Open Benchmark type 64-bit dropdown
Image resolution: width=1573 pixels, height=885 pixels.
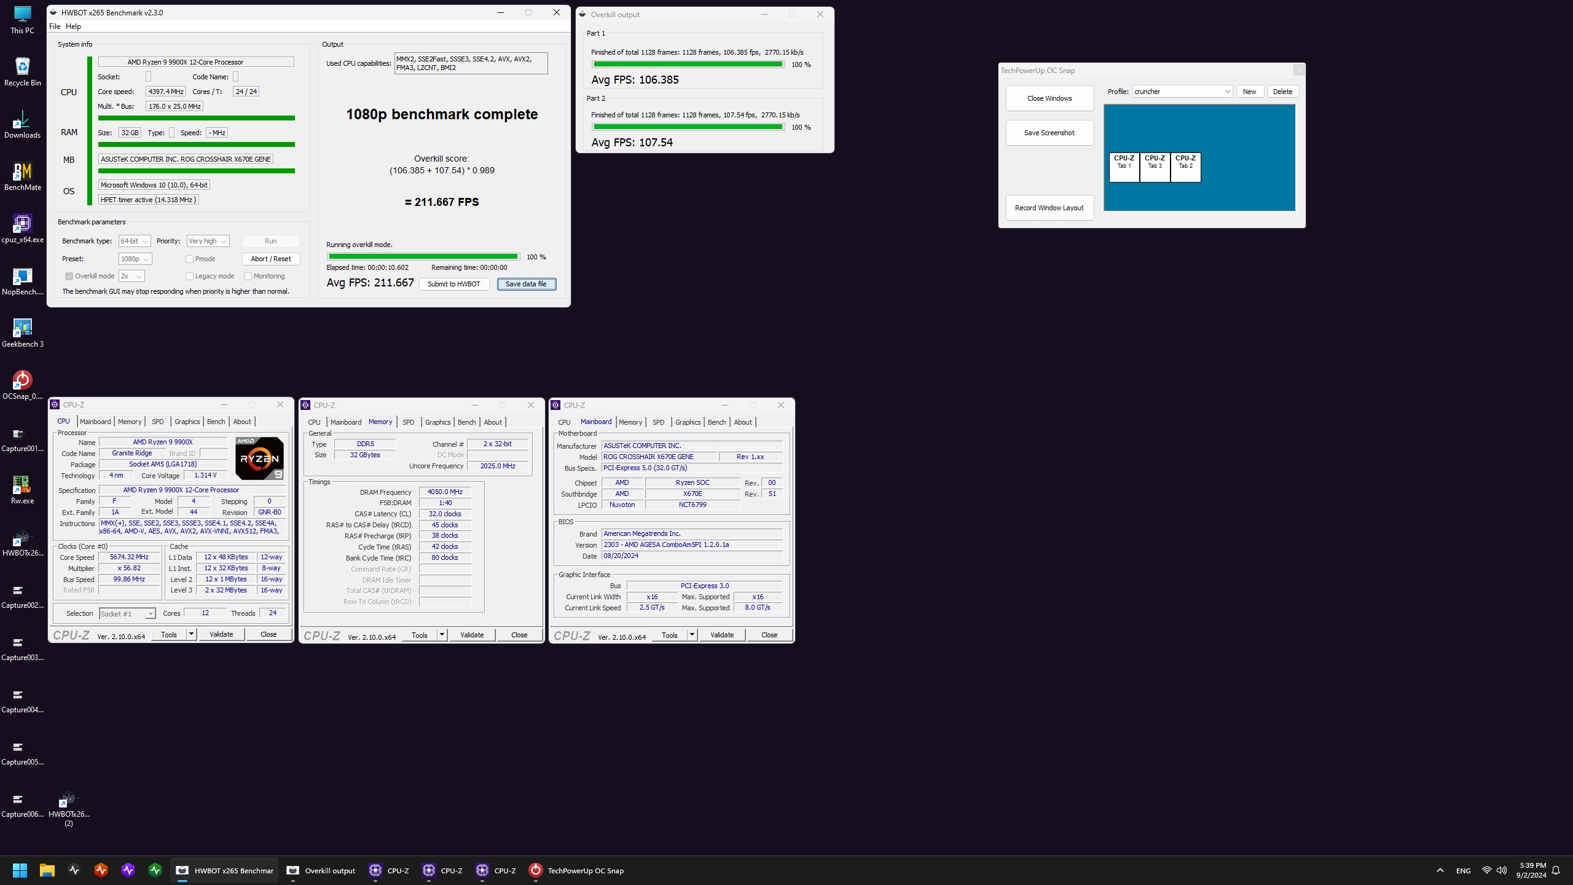135,241
